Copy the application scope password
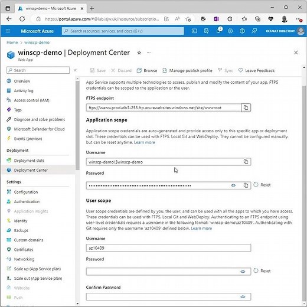Viewport: 307px width, 307px height. (x=246, y=185)
